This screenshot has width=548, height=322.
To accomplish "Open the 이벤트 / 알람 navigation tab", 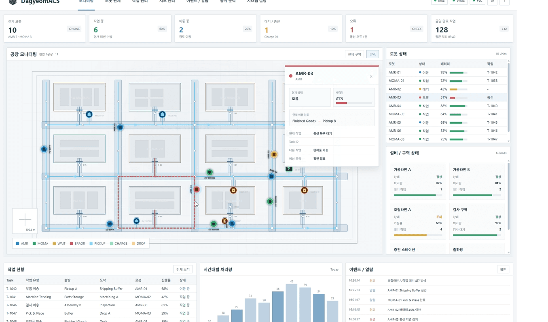I will tap(197, 2).
